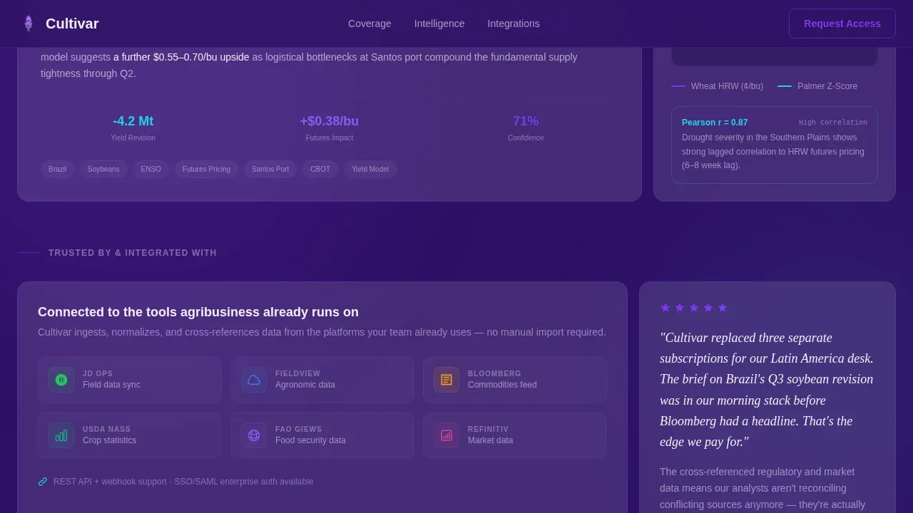Open the JD OPS Field data sync card
913x513 pixels.
tap(130, 380)
